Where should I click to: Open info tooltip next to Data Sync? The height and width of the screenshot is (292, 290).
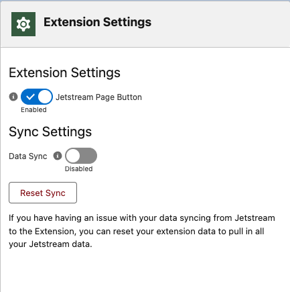[58, 156]
